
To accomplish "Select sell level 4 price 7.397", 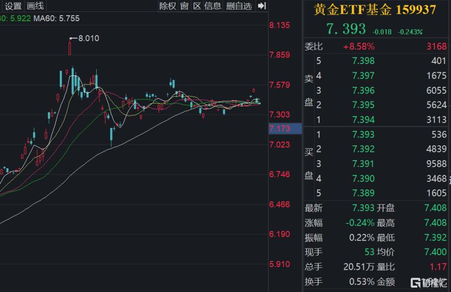I will pos(364,75).
